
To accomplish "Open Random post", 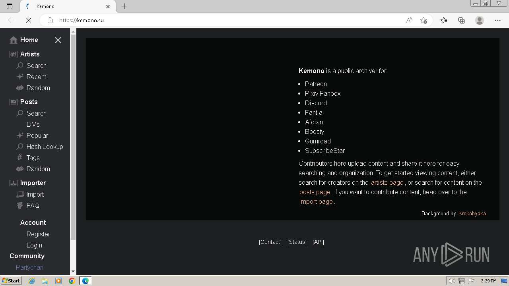I will tap(38, 169).
